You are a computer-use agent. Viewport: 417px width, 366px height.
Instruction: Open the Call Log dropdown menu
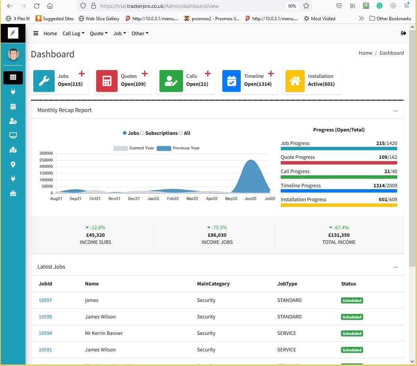click(x=73, y=33)
